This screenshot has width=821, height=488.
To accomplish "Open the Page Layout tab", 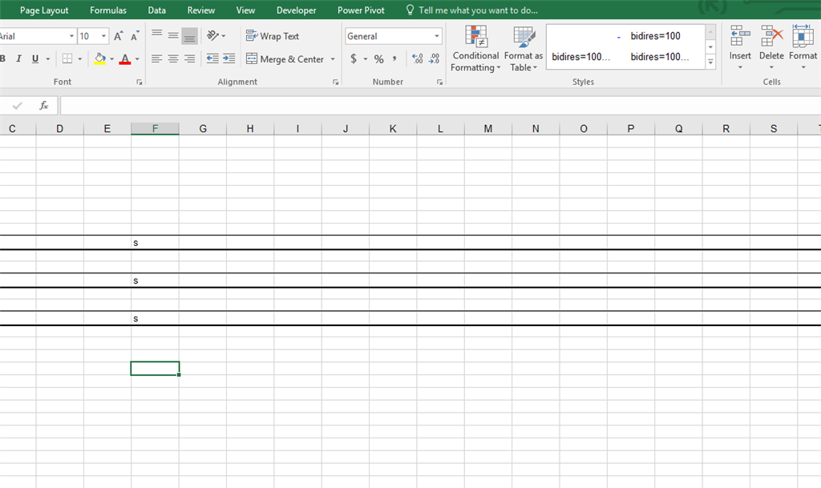I will pos(44,10).
